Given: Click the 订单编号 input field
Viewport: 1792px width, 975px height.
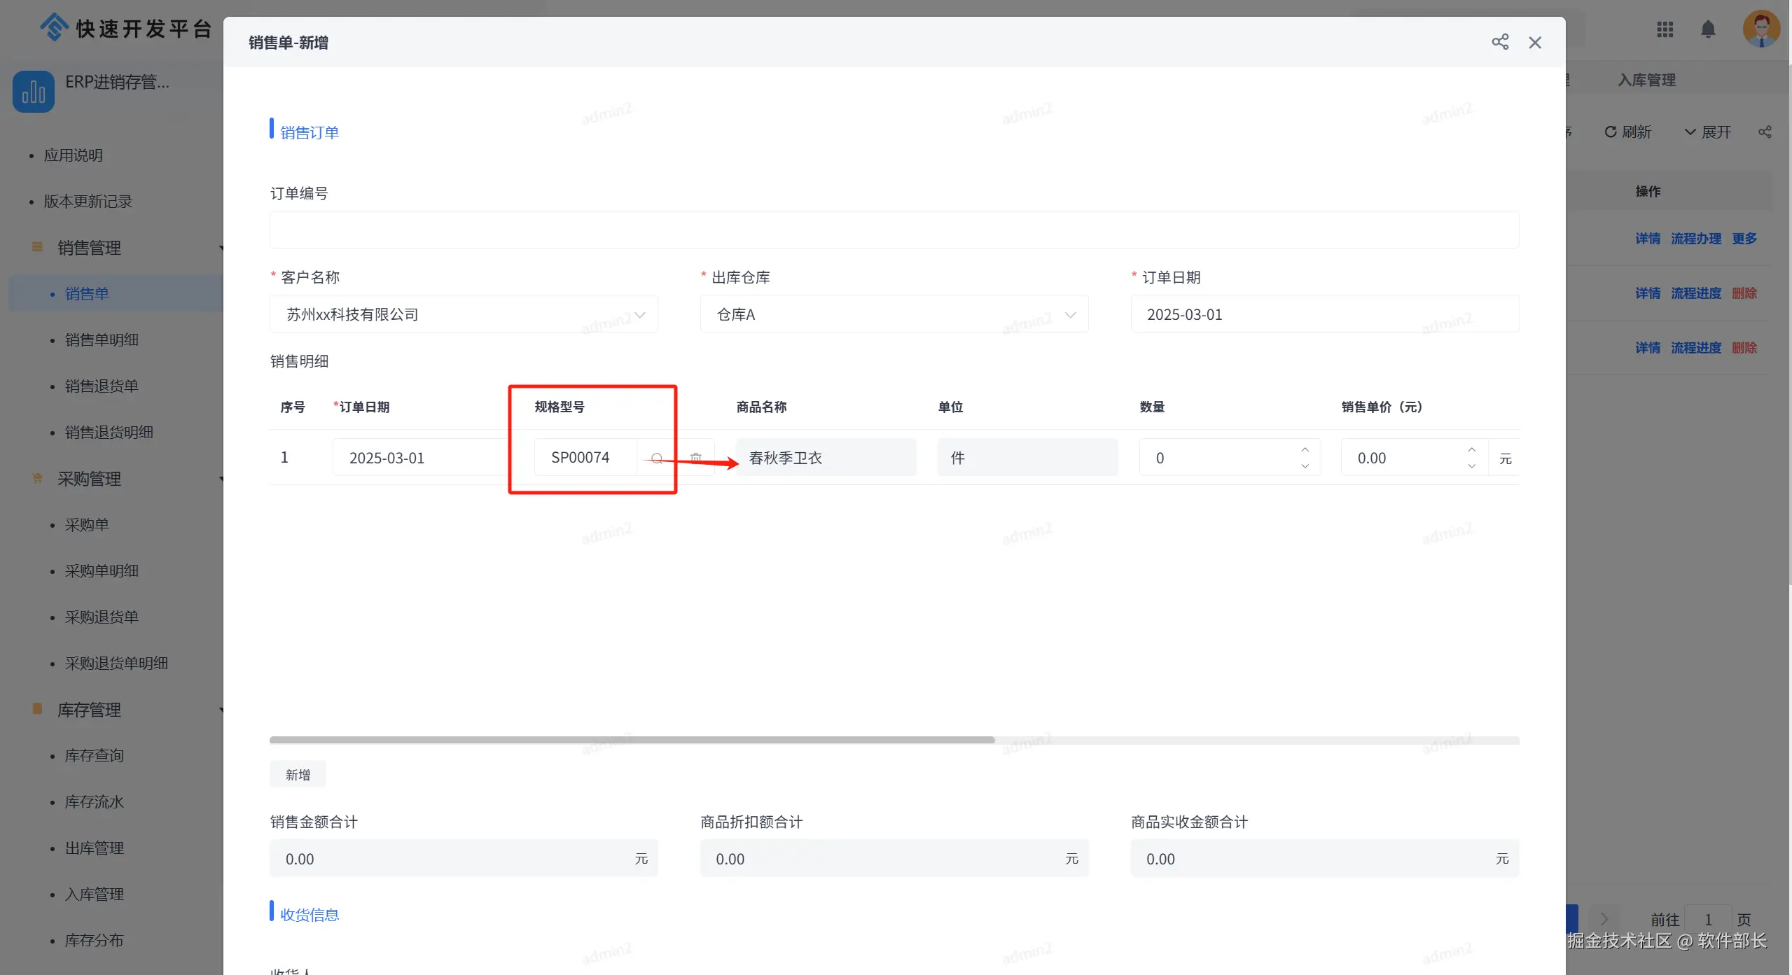Looking at the screenshot, I should pyautogui.click(x=894, y=230).
